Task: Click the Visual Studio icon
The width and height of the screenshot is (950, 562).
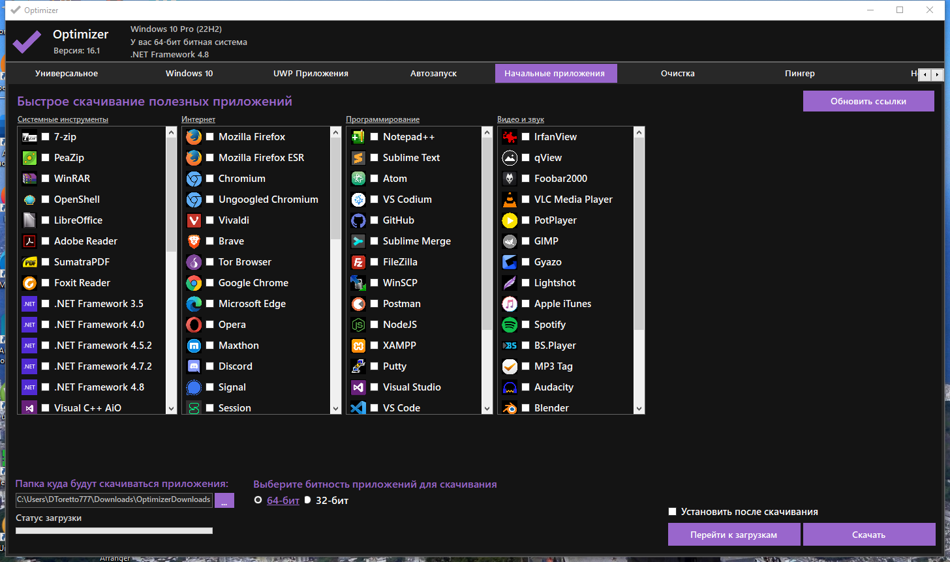Action: [x=358, y=387]
